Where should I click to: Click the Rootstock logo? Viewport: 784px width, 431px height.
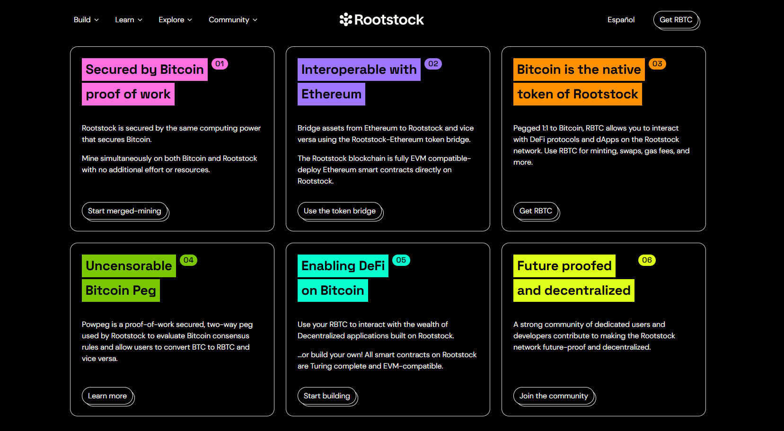[x=381, y=19]
